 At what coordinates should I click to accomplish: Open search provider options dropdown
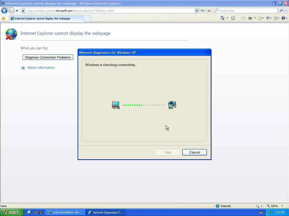[286, 11]
